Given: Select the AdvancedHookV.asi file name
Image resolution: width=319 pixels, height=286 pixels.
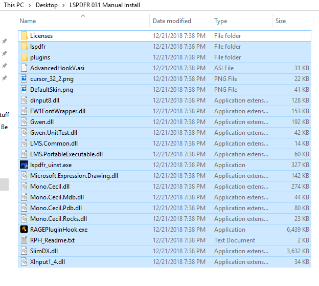Looking at the screenshot, I should pos(57,68).
